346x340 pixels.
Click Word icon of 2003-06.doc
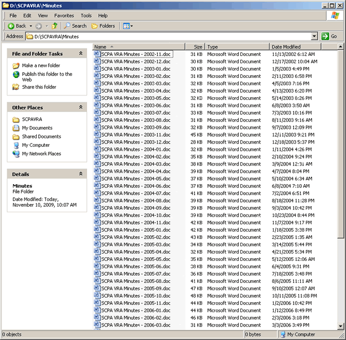coord(97,104)
